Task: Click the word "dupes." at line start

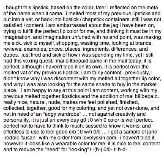Action: (x=11, y=55)
